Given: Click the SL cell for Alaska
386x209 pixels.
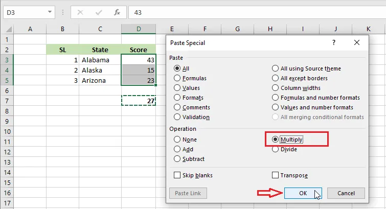Looking at the screenshot, I should coord(62,70).
